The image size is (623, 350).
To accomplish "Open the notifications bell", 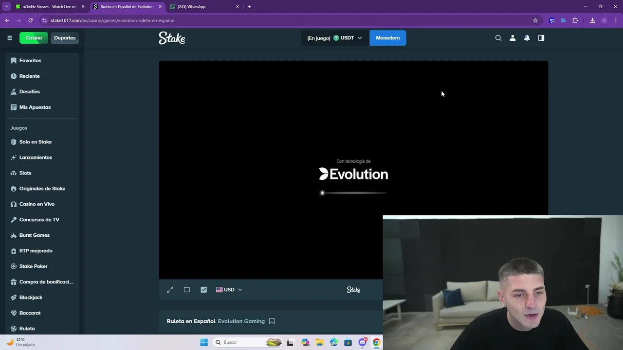I will pyautogui.click(x=527, y=38).
